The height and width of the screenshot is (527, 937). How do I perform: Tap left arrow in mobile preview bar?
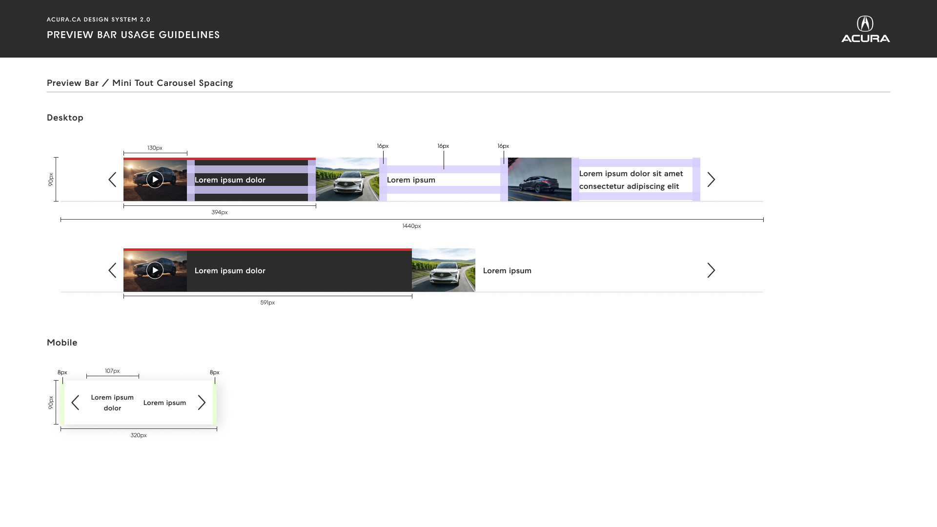(x=75, y=403)
